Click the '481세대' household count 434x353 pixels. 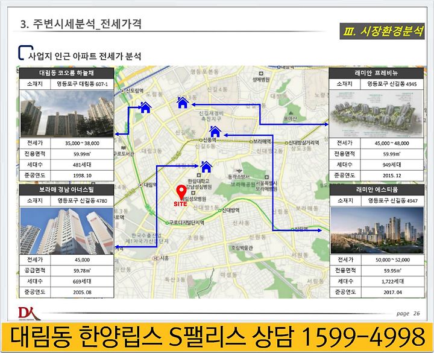click(82, 165)
